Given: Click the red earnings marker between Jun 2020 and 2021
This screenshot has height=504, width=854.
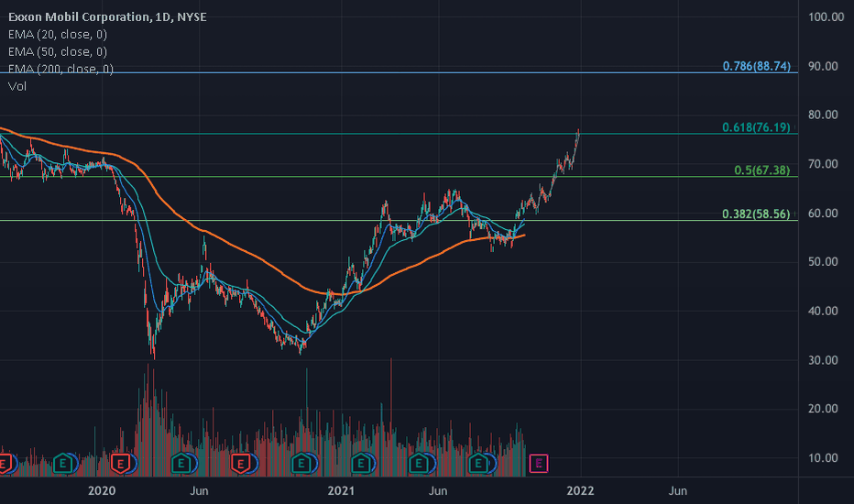Looking at the screenshot, I should [240, 464].
